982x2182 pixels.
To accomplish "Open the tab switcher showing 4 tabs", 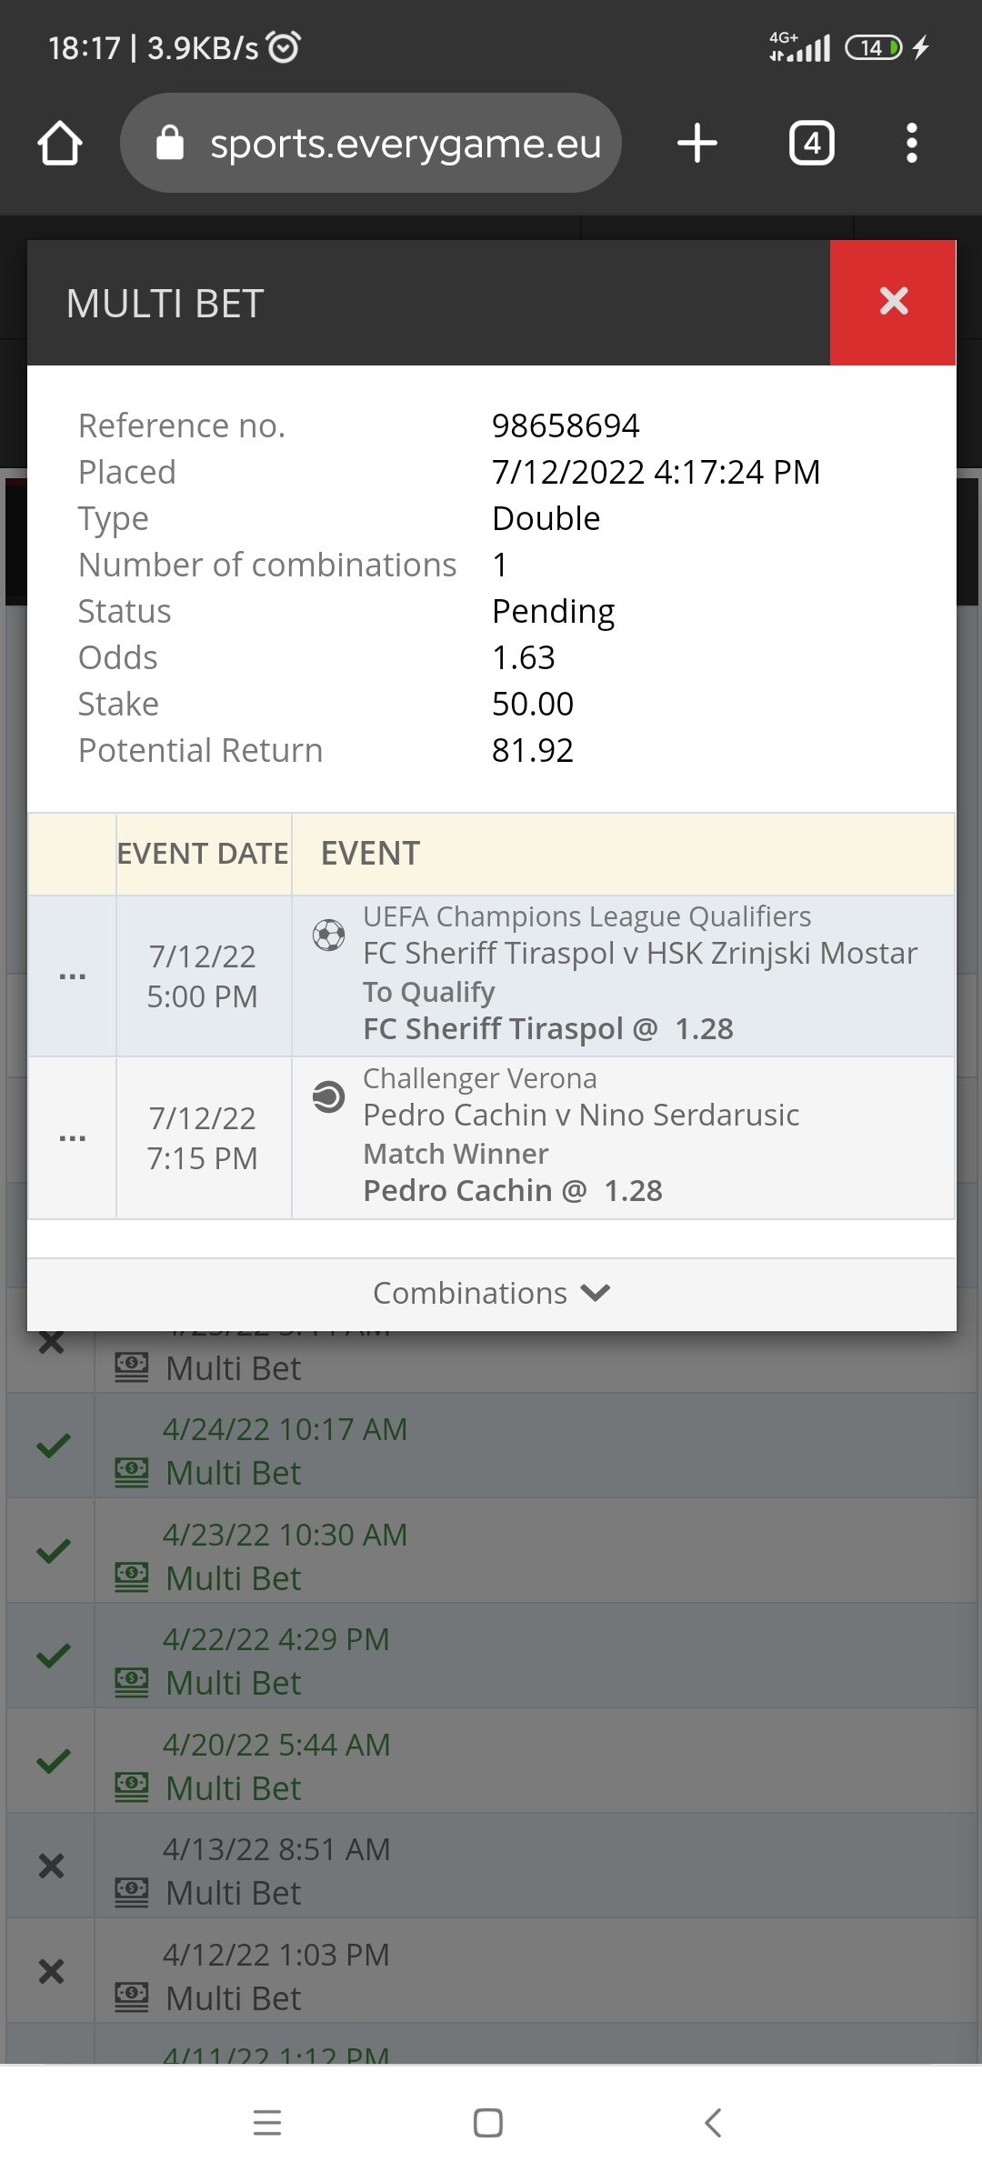I will pyautogui.click(x=812, y=144).
